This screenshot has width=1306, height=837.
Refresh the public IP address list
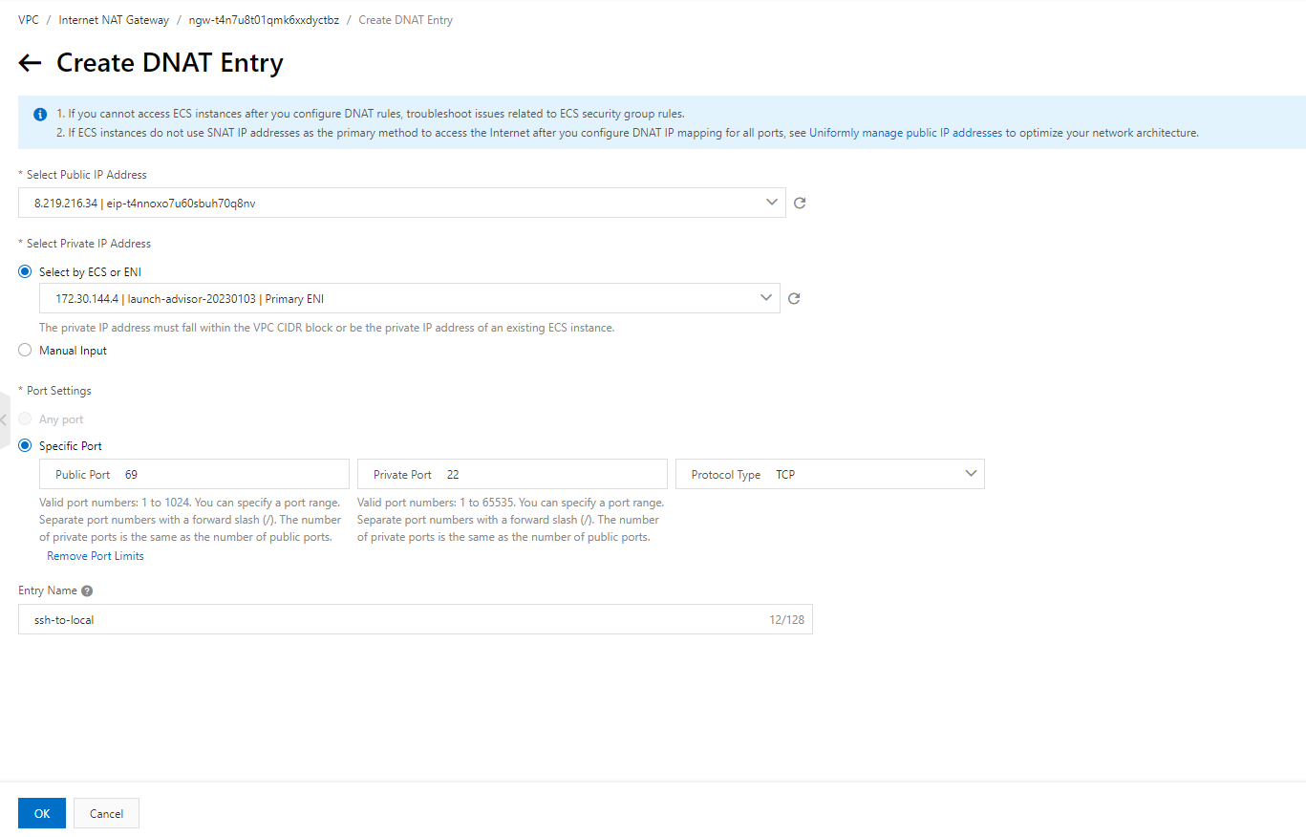click(x=800, y=203)
